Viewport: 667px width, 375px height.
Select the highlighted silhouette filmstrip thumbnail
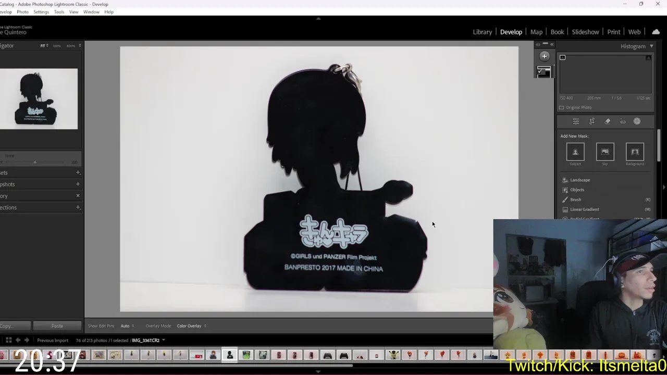229,355
